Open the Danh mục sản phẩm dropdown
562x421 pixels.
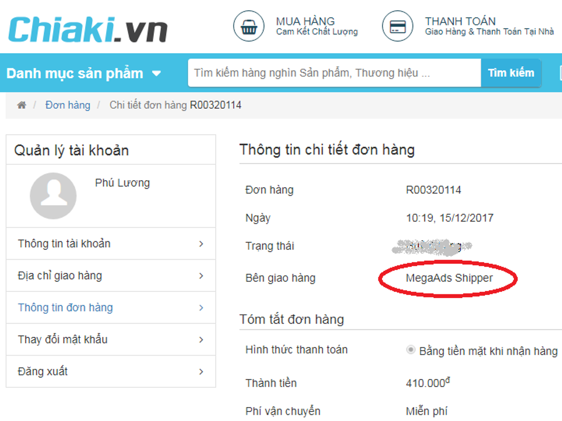[84, 73]
